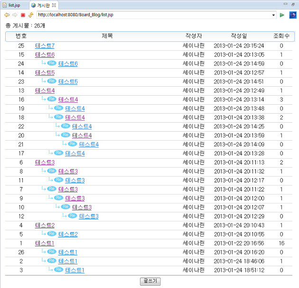Open reply post 16 titled 테스트4
This screenshot has width=299, height=288.
coord(68,99)
